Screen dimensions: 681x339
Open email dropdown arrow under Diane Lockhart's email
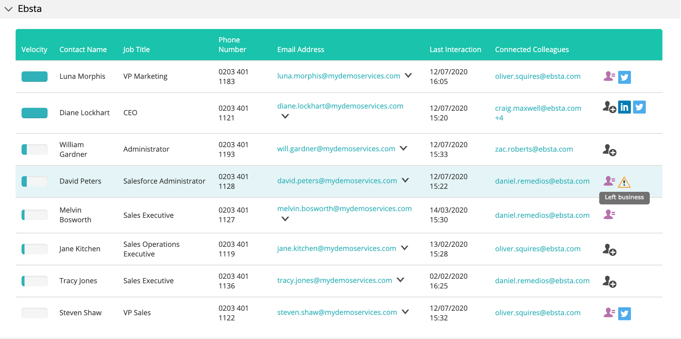coord(285,116)
